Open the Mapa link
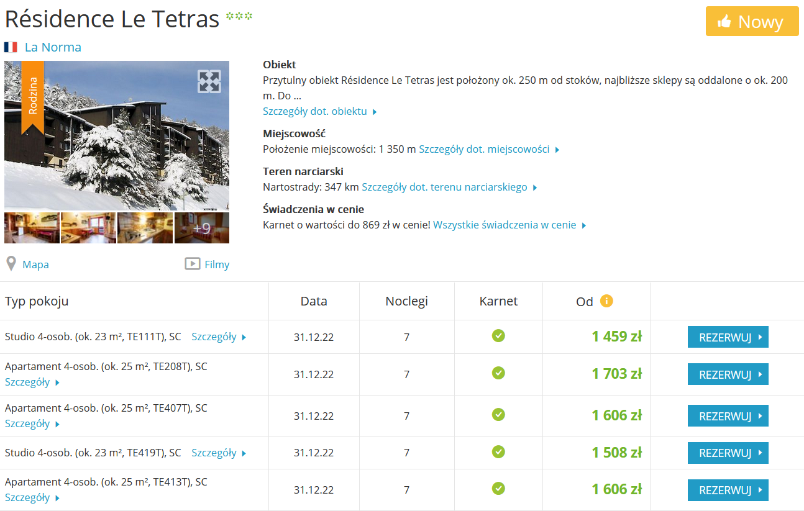The image size is (804, 511). (35, 265)
